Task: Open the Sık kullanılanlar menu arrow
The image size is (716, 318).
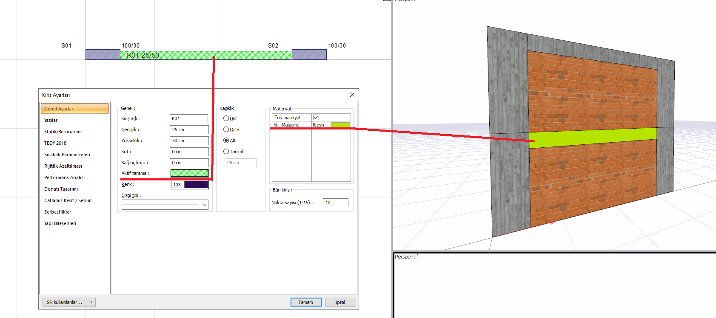Action: coord(91,302)
